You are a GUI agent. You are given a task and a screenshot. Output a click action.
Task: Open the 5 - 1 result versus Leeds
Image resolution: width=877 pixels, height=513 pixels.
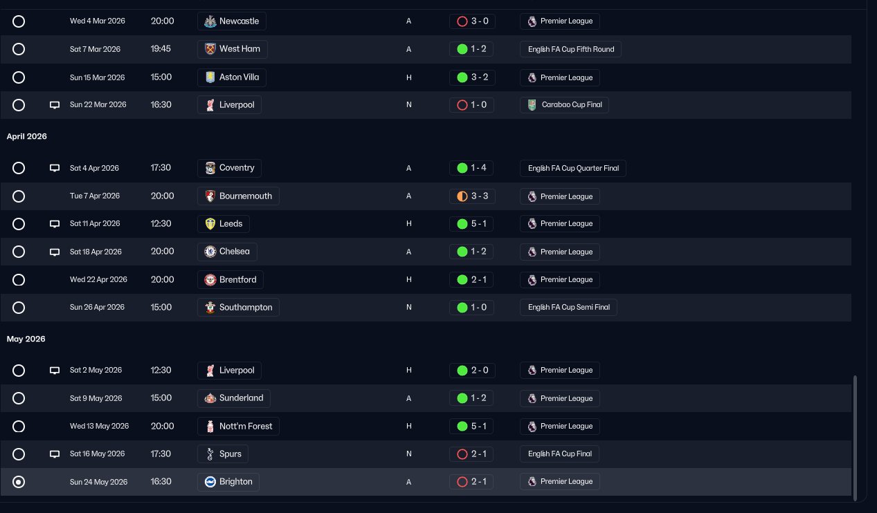(472, 224)
